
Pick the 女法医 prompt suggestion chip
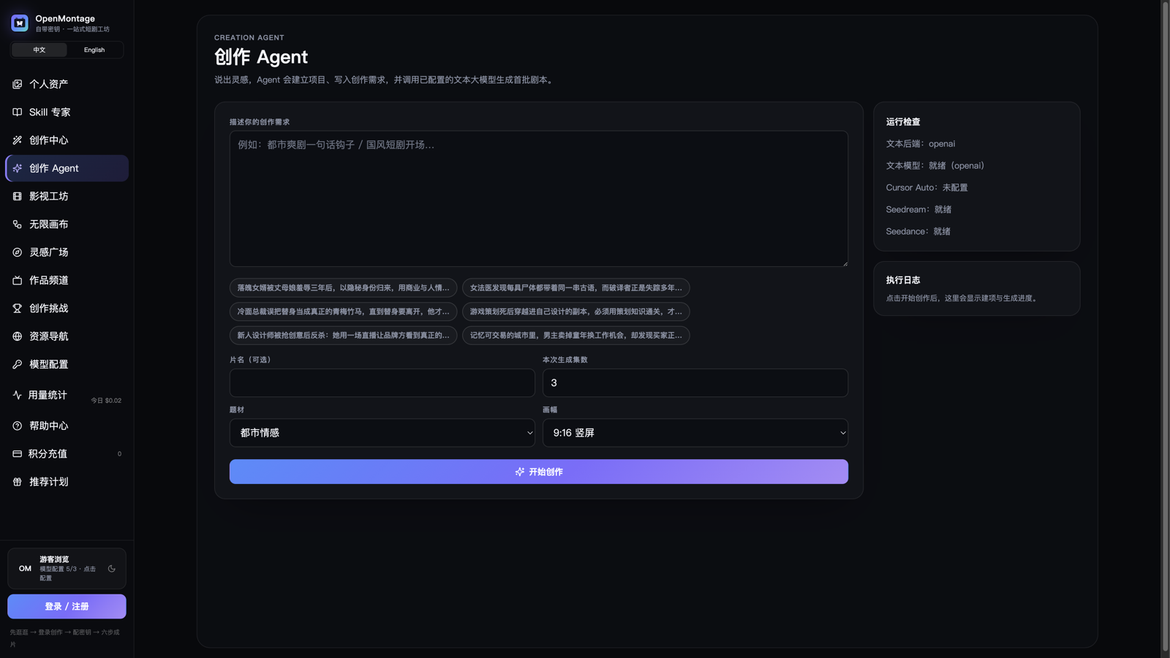(575, 288)
